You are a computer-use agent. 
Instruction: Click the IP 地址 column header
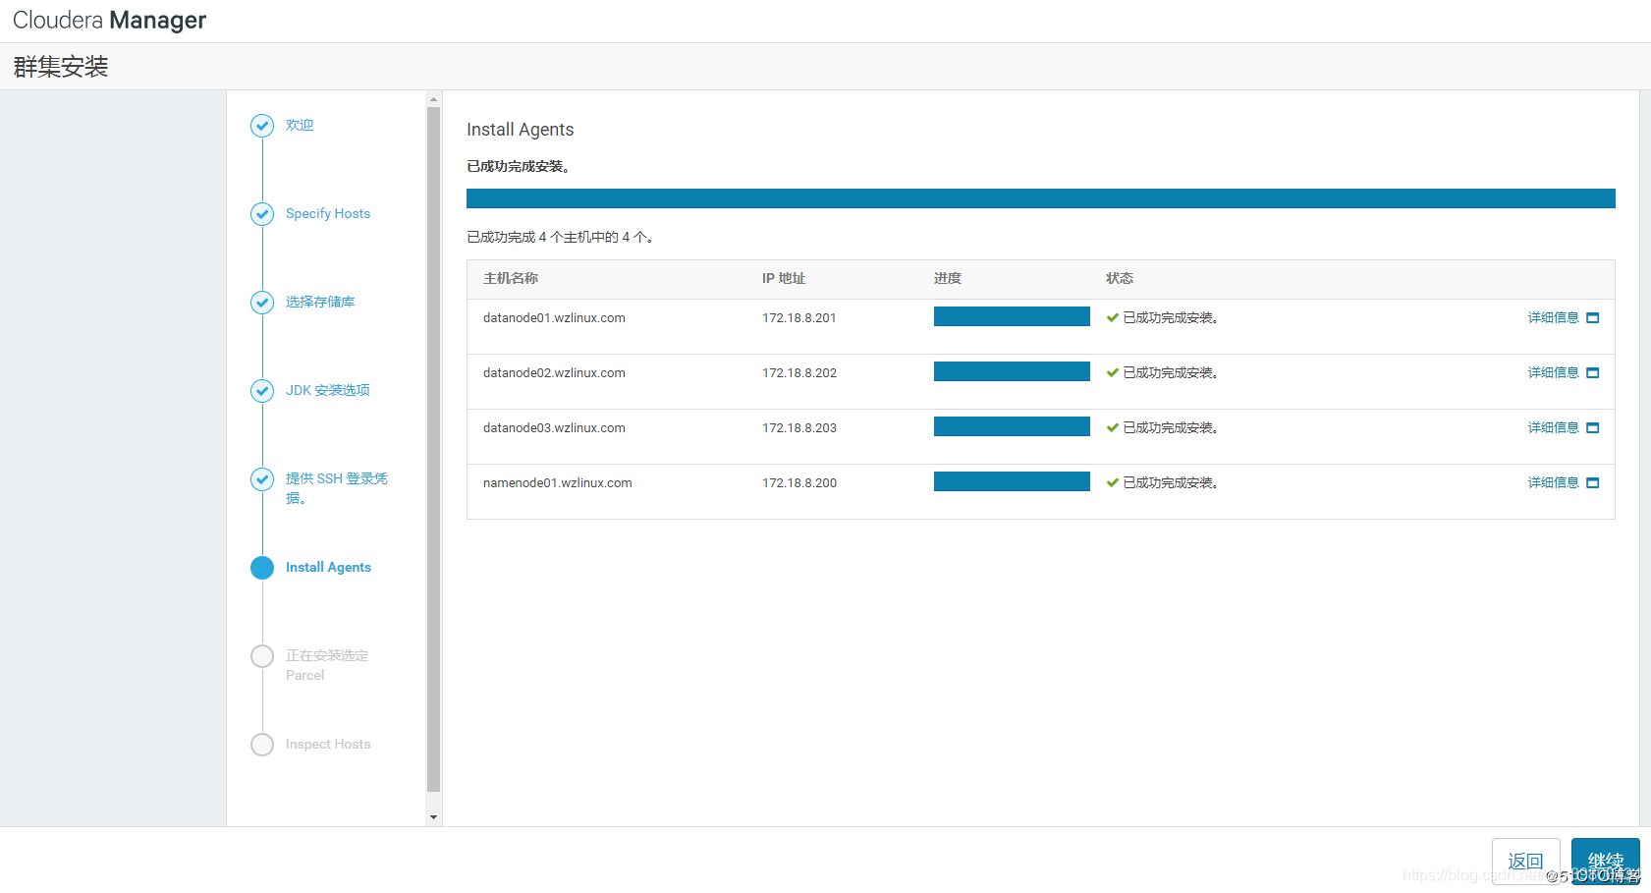tap(784, 278)
